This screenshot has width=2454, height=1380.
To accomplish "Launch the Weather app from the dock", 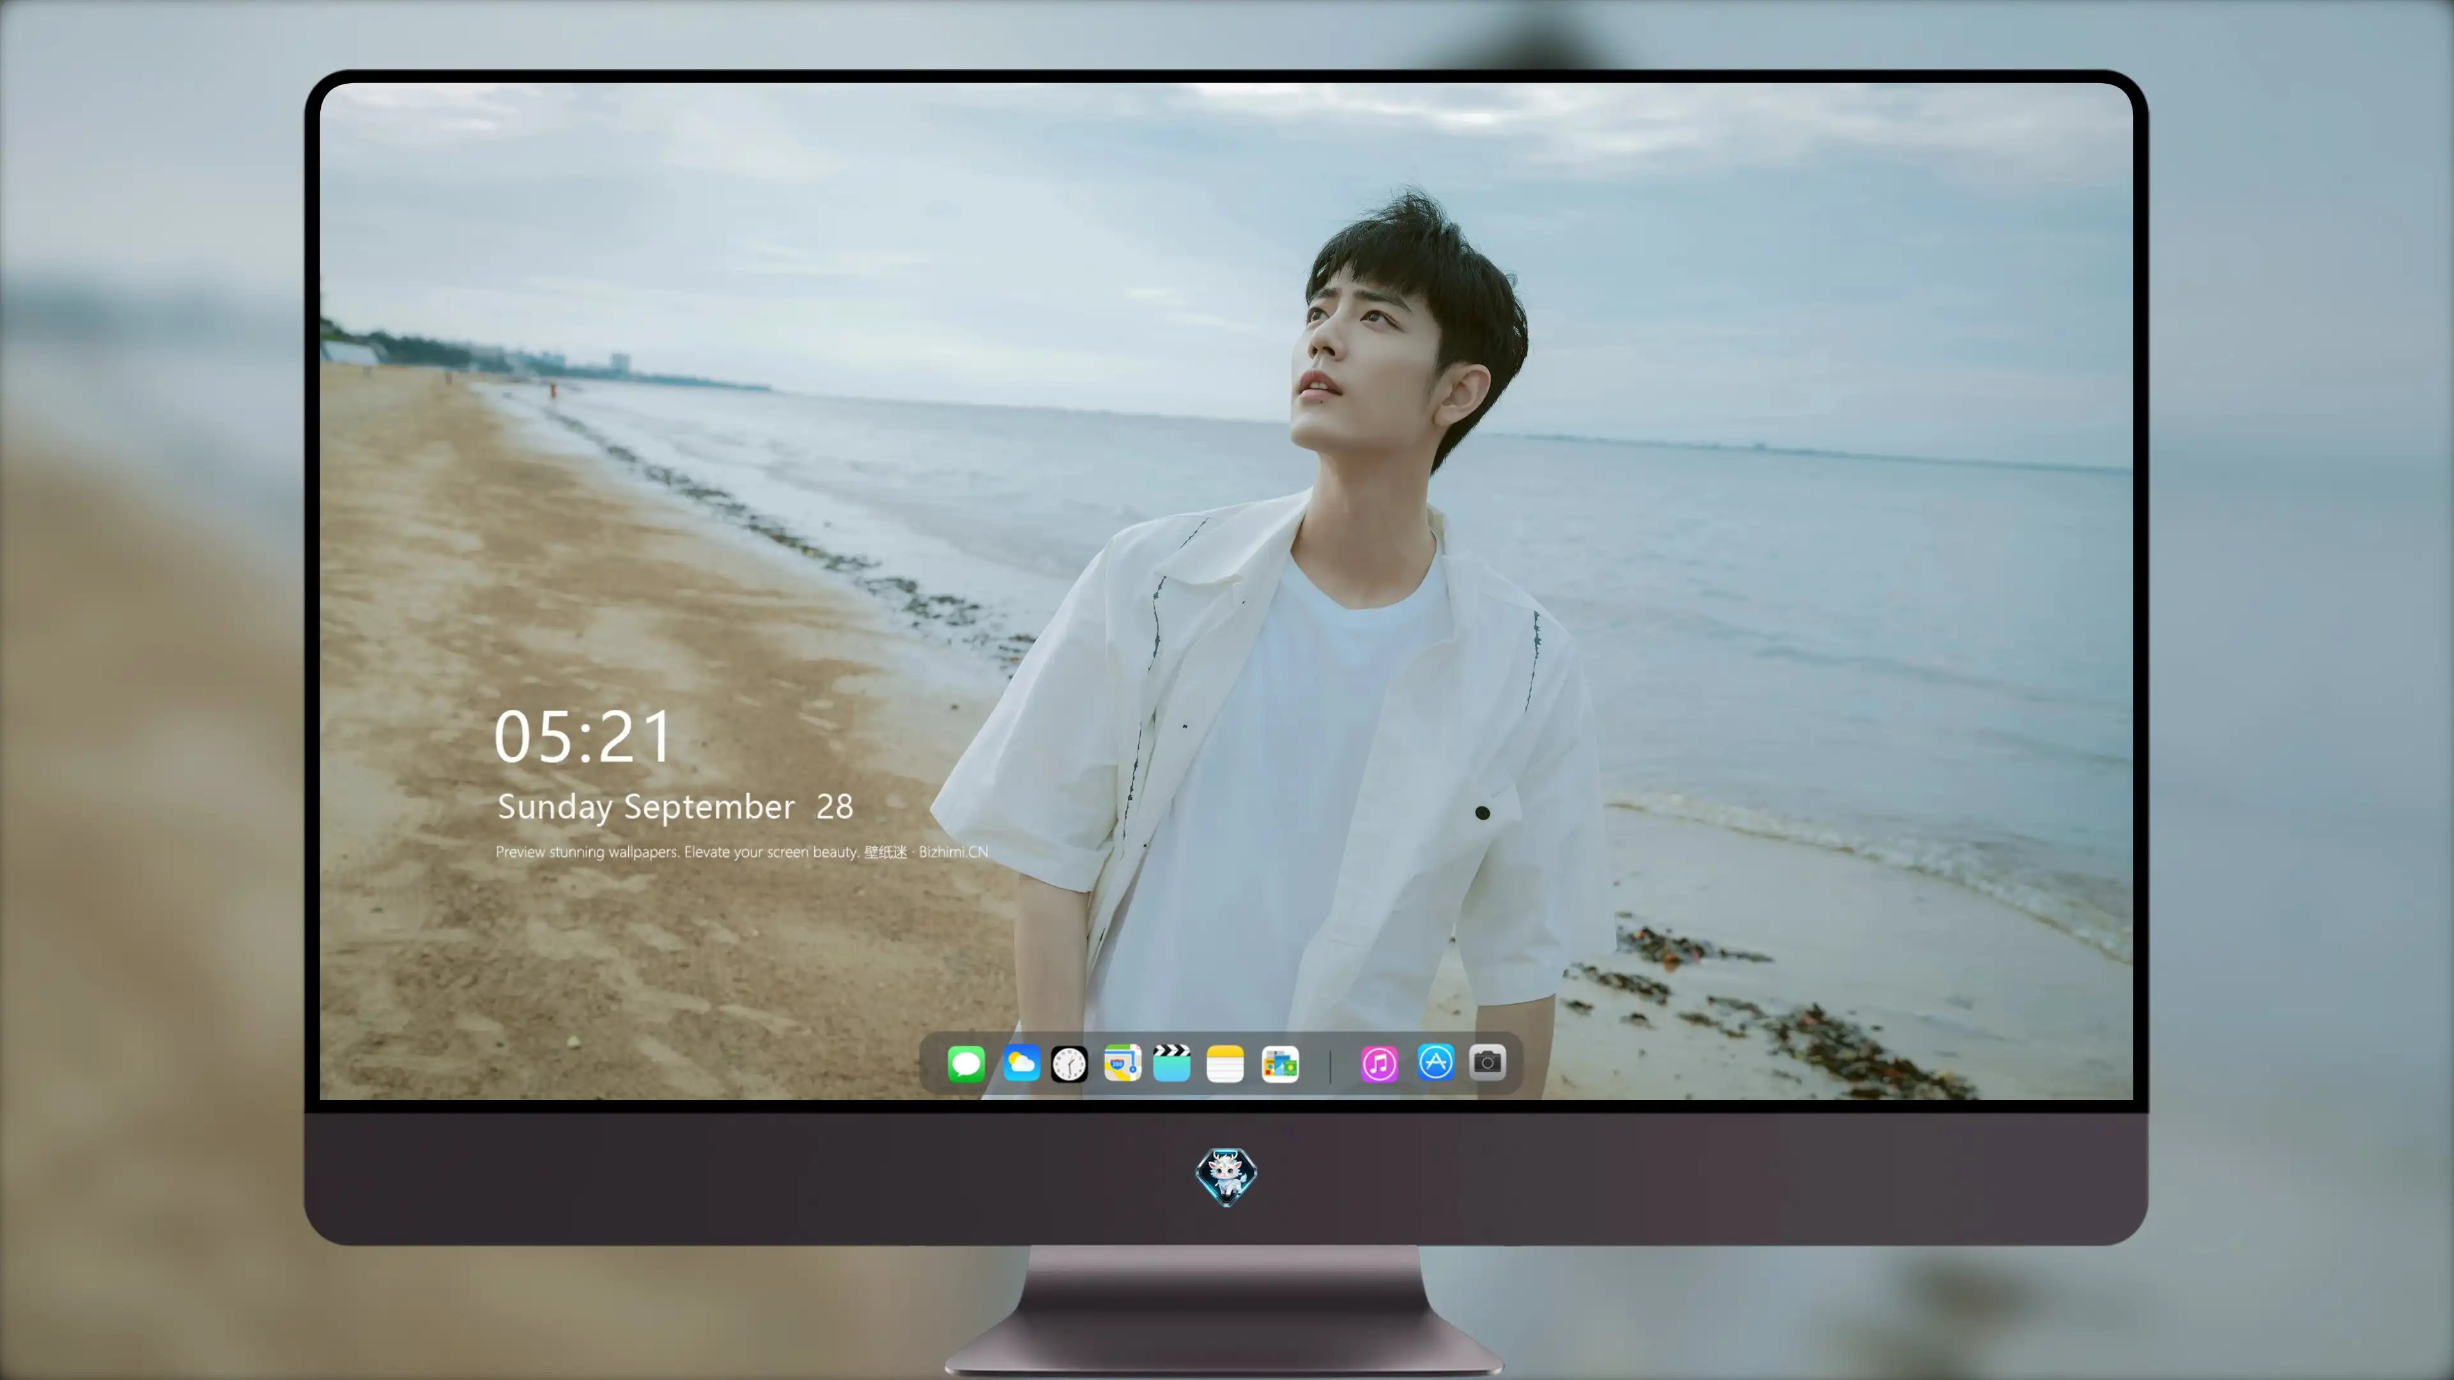I will point(1021,1063).
